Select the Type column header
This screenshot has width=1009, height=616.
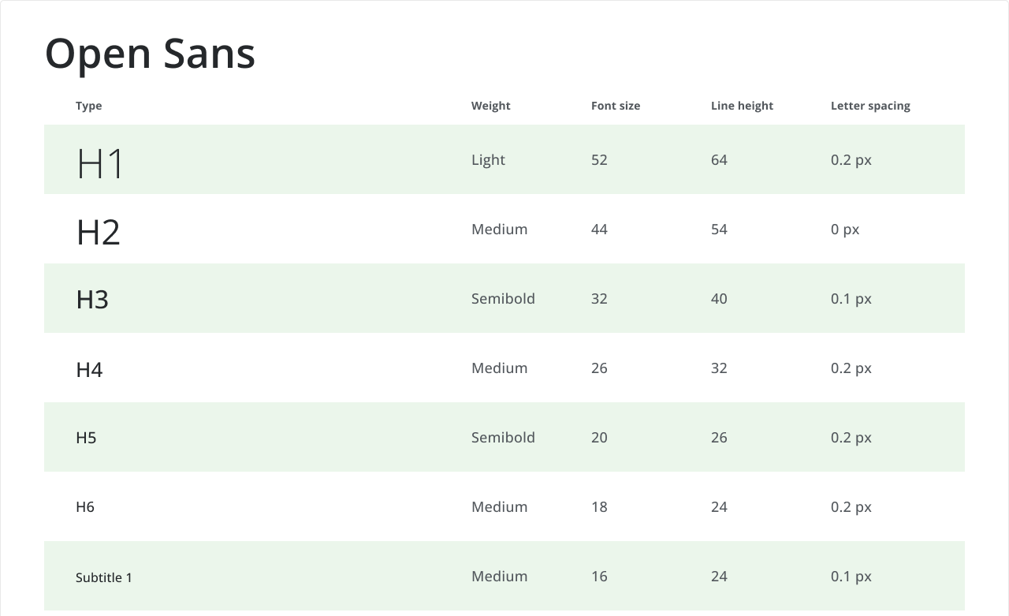point(89,106)
